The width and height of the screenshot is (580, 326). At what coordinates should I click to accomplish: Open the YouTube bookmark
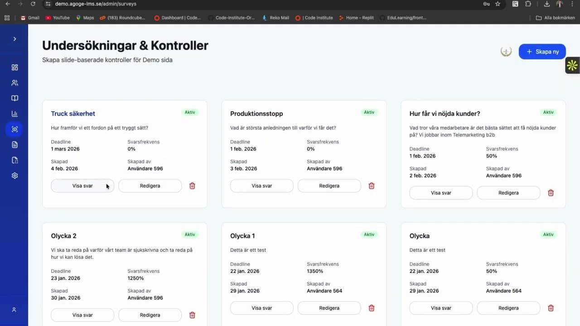click(x=58, y=18)
